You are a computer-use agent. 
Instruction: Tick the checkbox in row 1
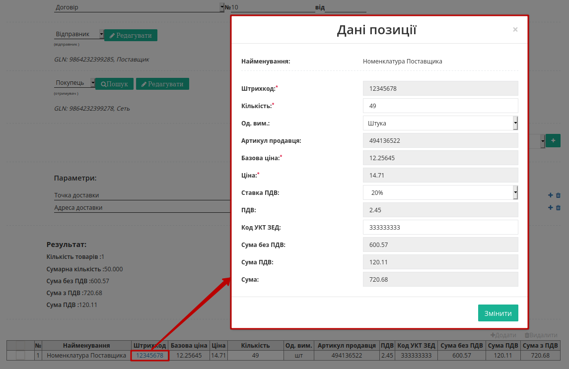[20, 356]
